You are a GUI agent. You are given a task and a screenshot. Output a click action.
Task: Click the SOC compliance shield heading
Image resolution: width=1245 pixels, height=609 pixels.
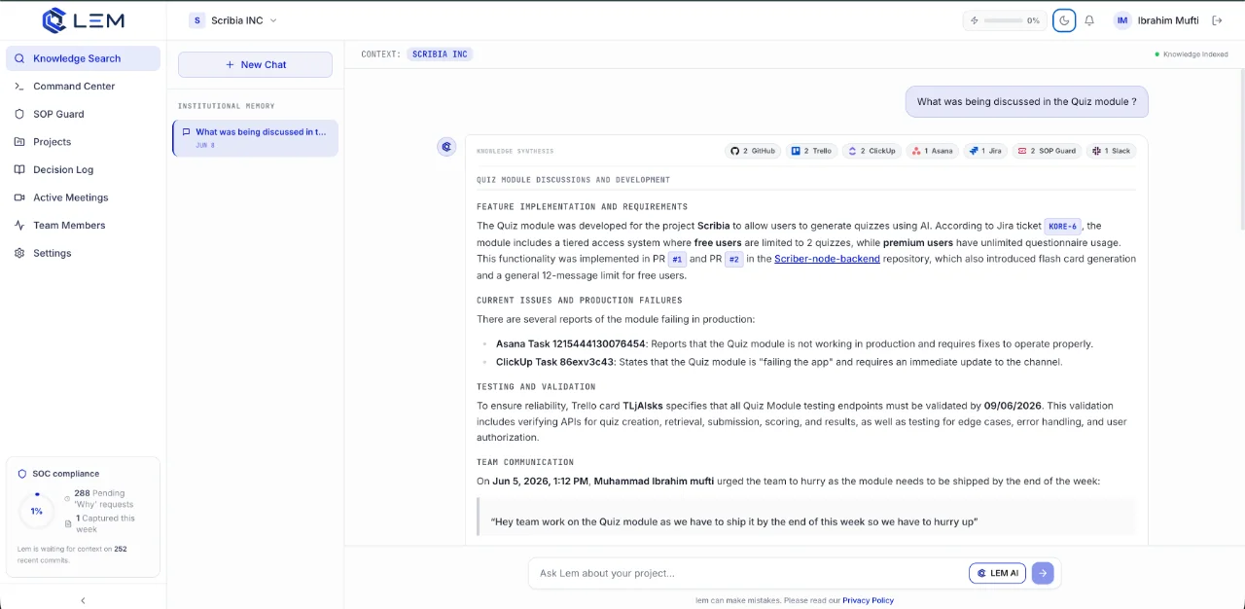click(58, 474)
